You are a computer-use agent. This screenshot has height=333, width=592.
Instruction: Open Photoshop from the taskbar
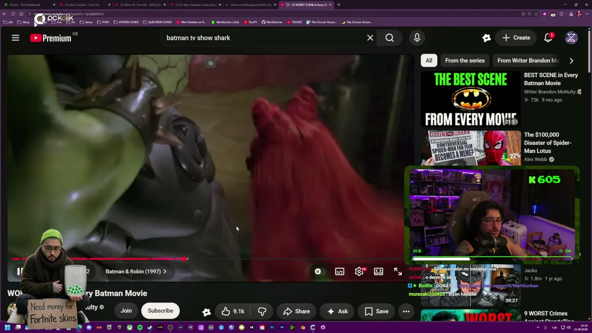click(272, 327)
